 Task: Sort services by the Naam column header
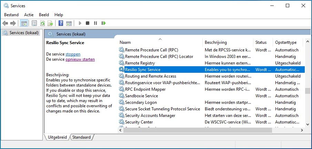pyautogui.click(x=125, y=42)
